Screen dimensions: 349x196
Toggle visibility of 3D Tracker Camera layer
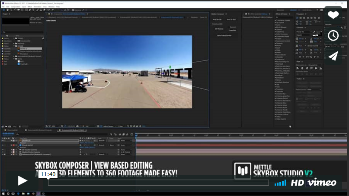[3, 149]
